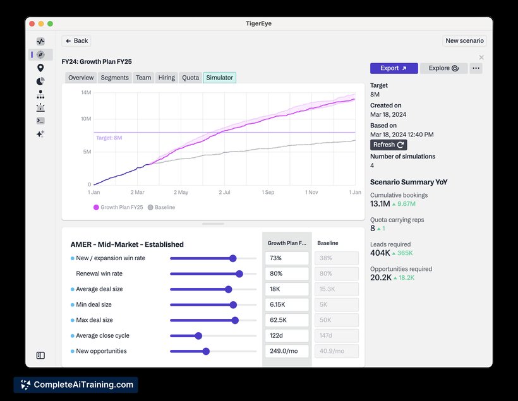Click the New / expansion win rate slider handle
This screenshot has height=401, width=518.
[x=233, y=258]
